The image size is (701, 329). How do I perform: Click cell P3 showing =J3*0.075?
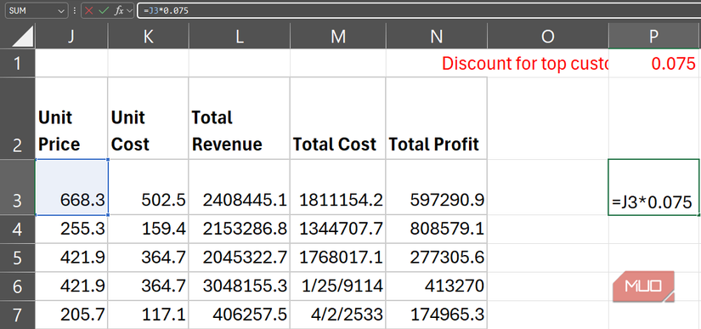(x=654, y=187)
